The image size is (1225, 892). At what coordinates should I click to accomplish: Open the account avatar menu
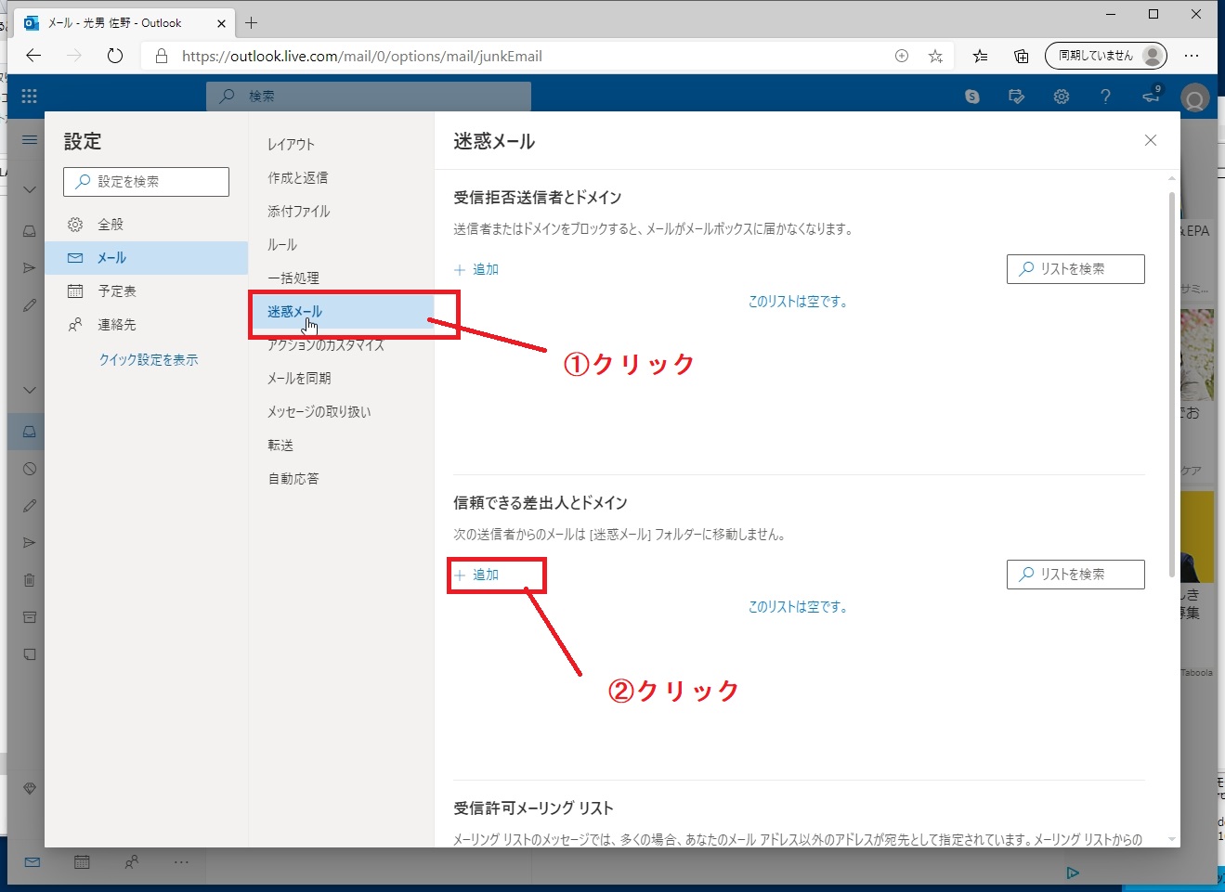coord(1195,96)
